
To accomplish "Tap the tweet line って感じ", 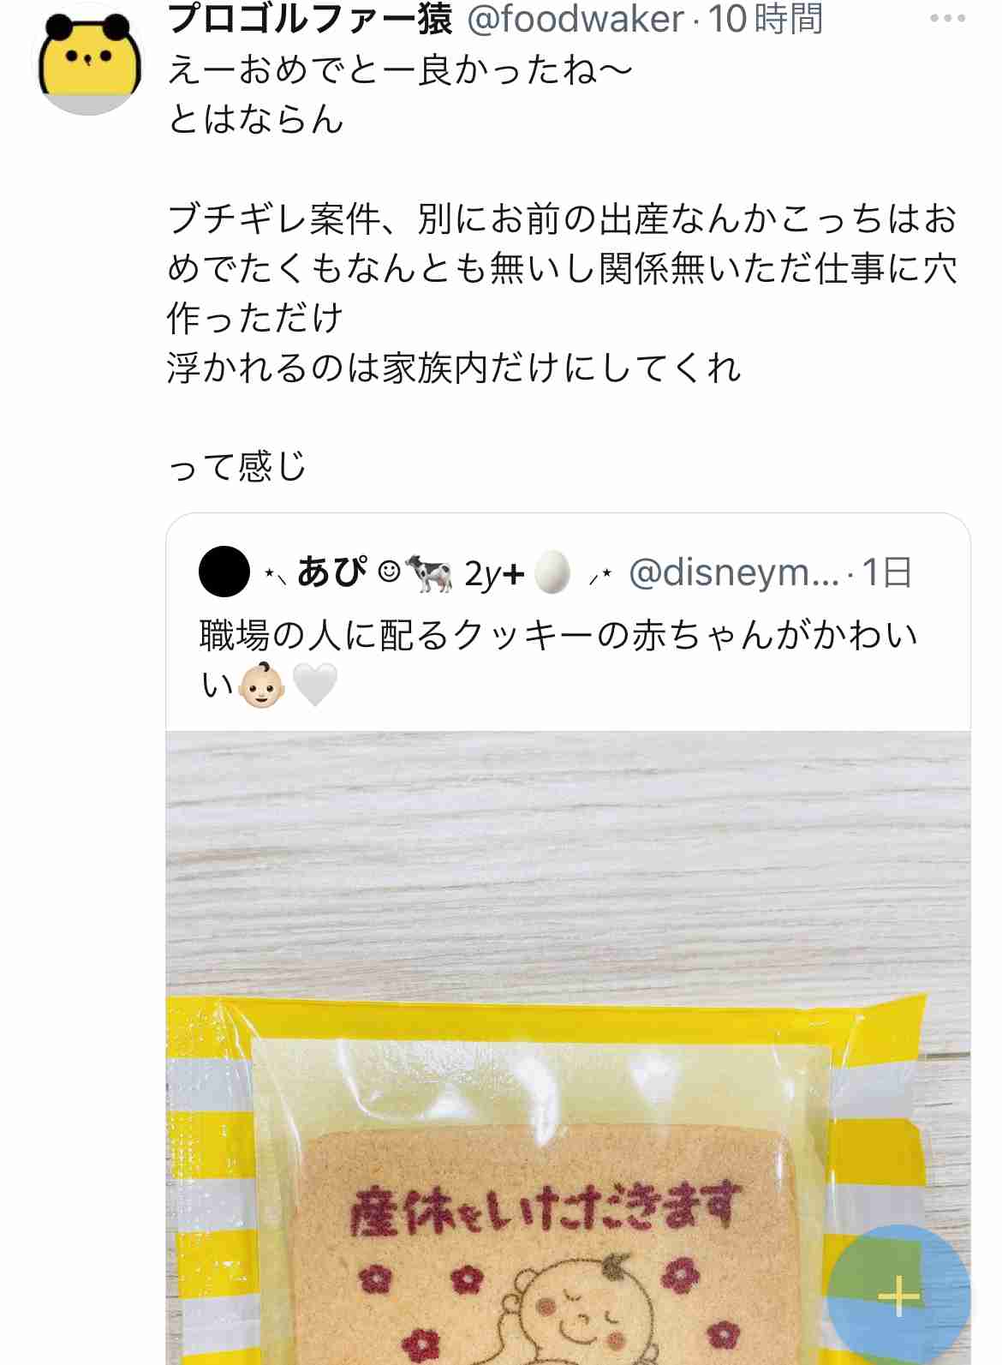I will click(x=237, y=466).
